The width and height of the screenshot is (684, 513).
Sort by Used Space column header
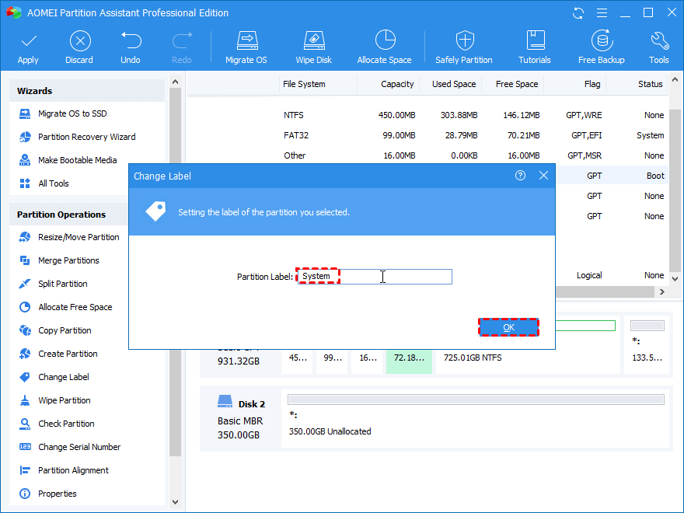(454, 84)
